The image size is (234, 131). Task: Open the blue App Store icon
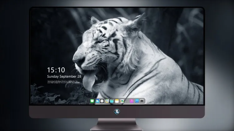[x=137, y=101]
